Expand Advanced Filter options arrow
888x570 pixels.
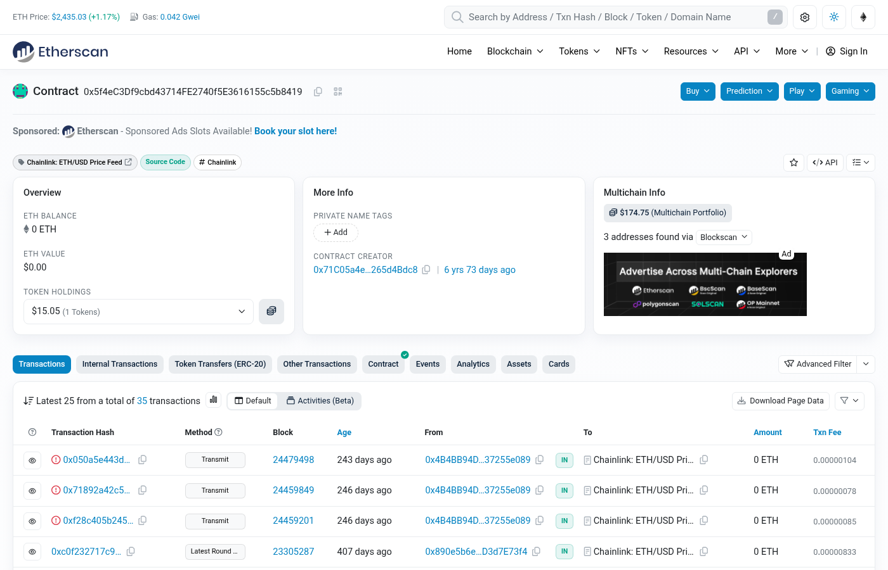[866, 364]
